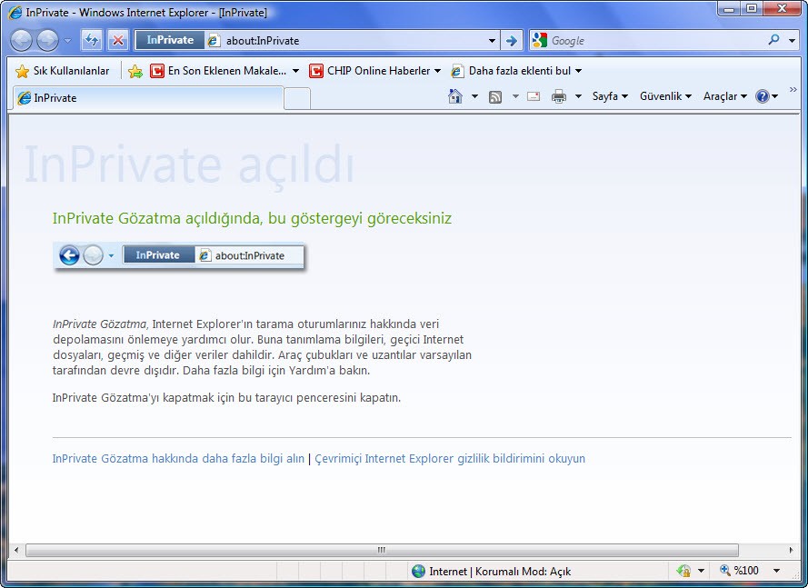The height and width of the screenshot is (588, 808).
Task: Click the about:InPrivate address field
Action: click(345, 40)
